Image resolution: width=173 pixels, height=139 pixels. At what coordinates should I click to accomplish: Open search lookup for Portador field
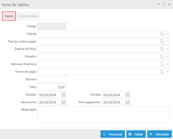coord(162,57)
